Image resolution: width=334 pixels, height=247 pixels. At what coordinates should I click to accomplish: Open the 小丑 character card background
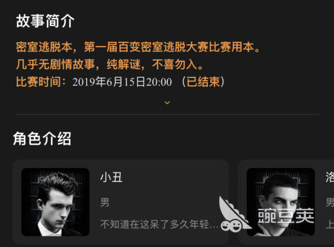click(120, 202)
